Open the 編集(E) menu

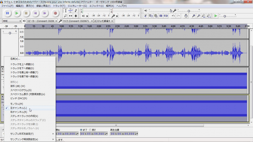(x=20, y=6)
